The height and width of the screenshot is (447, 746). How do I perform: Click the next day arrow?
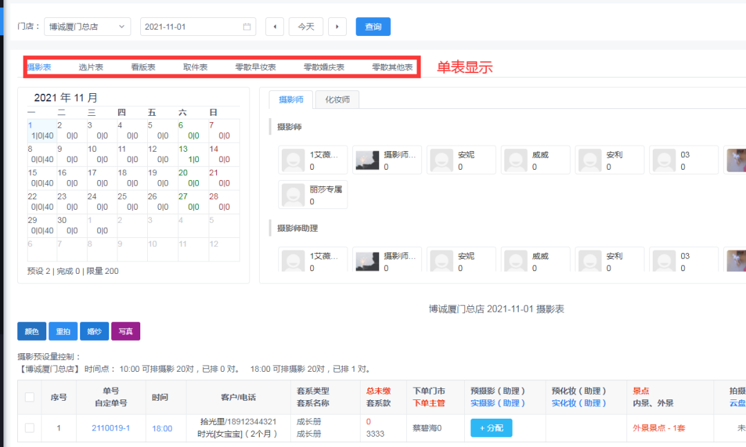[337, 26]
